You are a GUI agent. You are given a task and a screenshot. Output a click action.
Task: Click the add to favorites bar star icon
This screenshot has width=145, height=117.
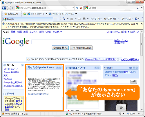[x=24, y=14]
